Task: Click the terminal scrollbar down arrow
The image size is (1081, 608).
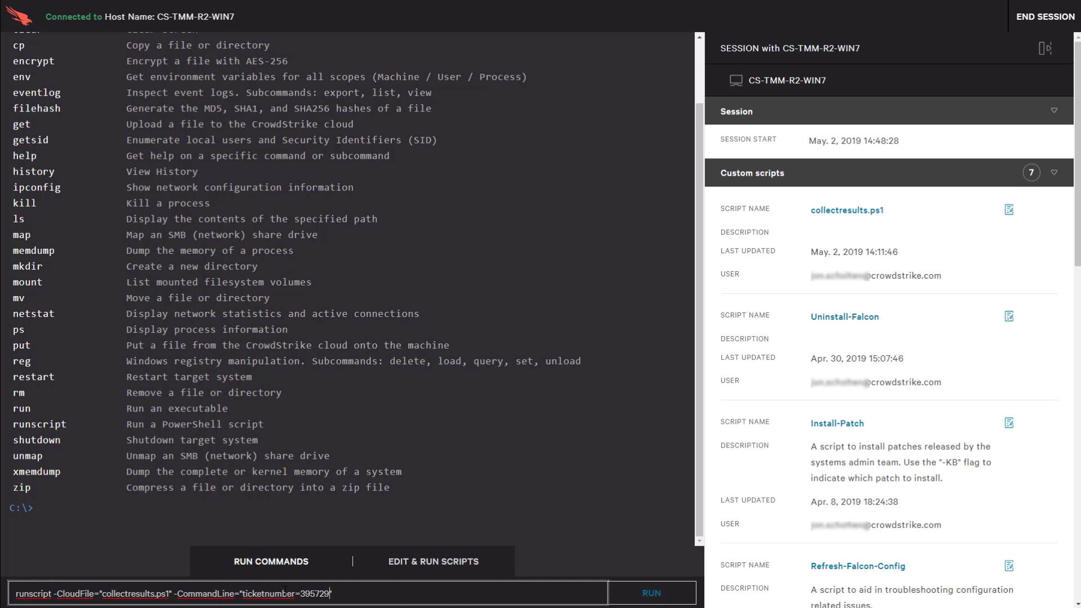Action: pos(699,541)
